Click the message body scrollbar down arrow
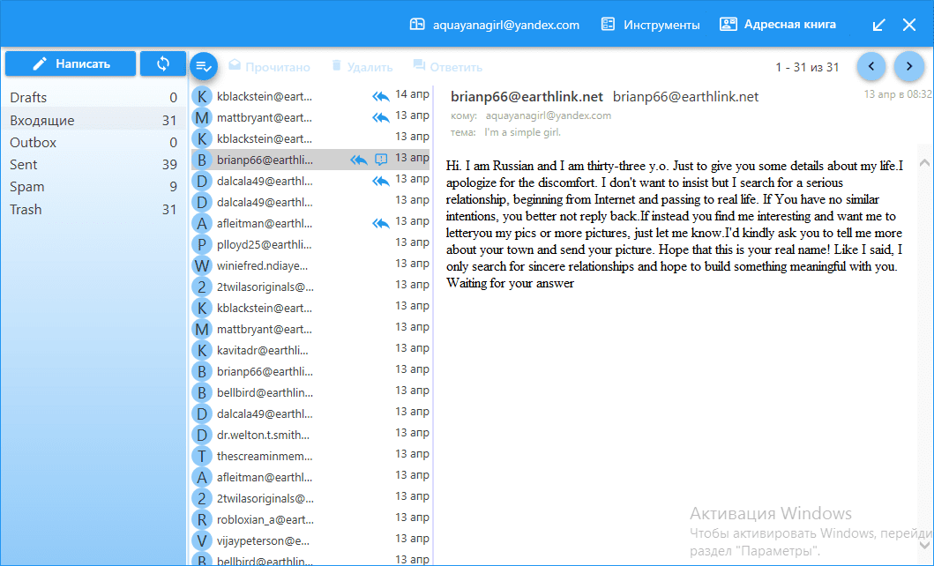This screenshot has width=934, height=566. (x=924, y=544)
